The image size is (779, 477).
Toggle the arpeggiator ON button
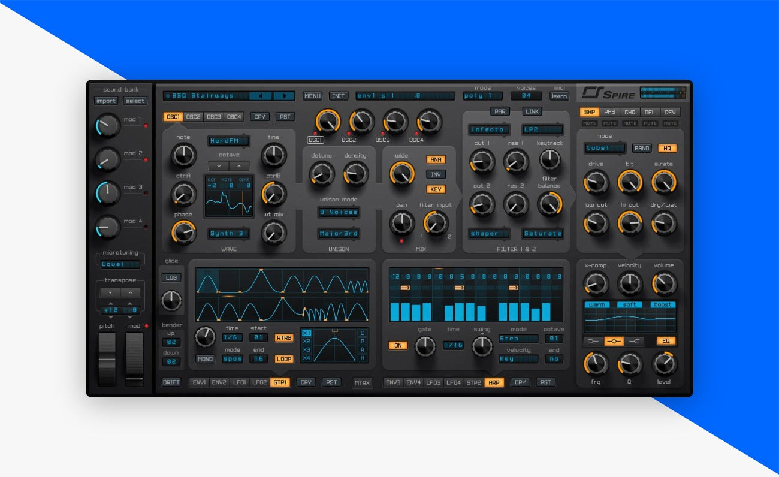coord(398,346)
